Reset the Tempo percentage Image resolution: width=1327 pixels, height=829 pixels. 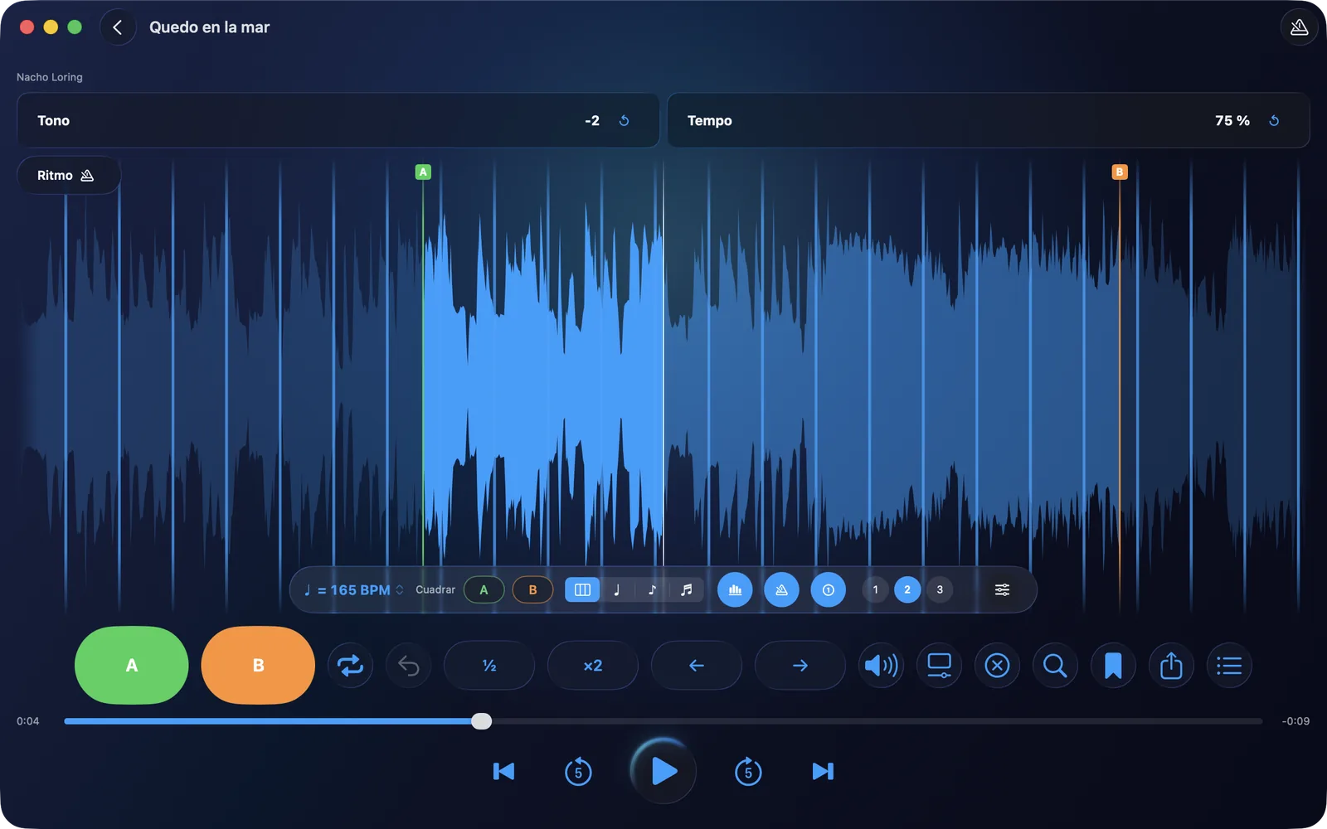pyautogui.click(x=1275, y=121)
